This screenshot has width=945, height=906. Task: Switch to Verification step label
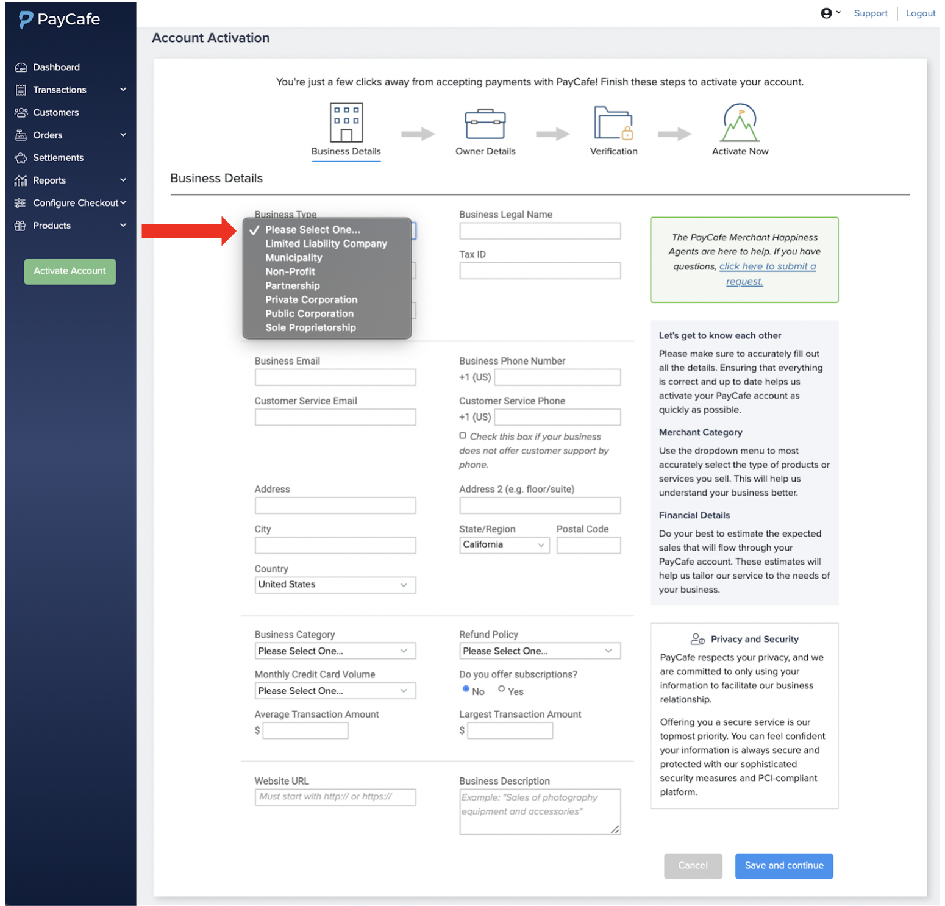(614, 151)
